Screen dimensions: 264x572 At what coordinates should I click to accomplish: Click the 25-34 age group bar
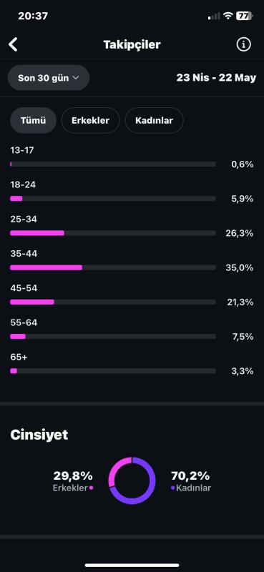pos(113,233)
